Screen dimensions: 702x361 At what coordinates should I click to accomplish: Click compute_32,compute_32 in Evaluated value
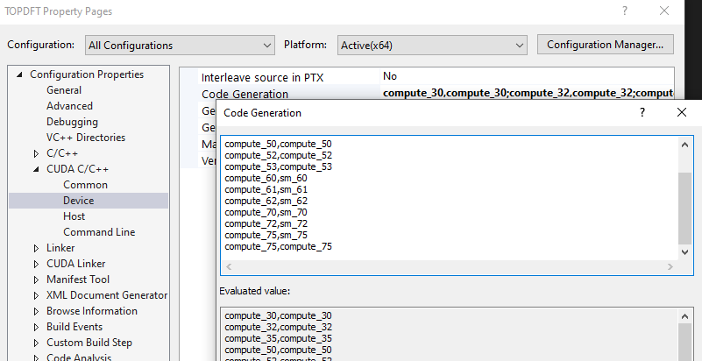tap(278, 327)
